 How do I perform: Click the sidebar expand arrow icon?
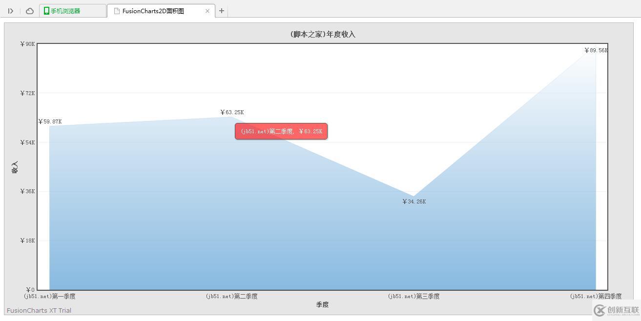[11, 10]
